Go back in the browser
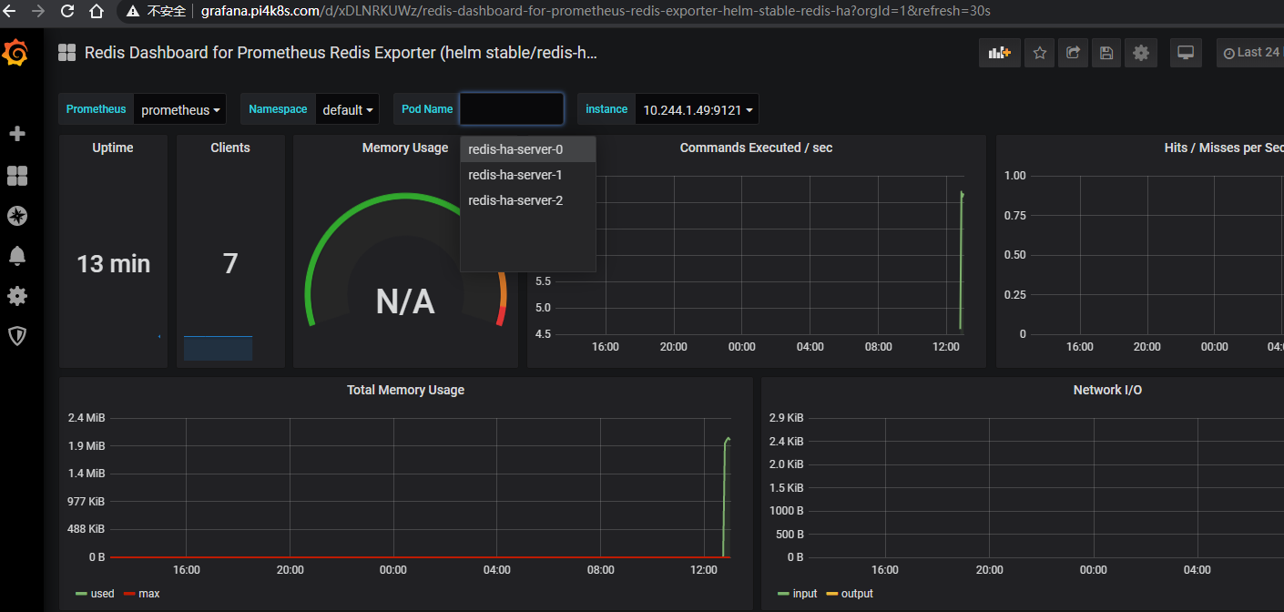 tap(10, 11)
